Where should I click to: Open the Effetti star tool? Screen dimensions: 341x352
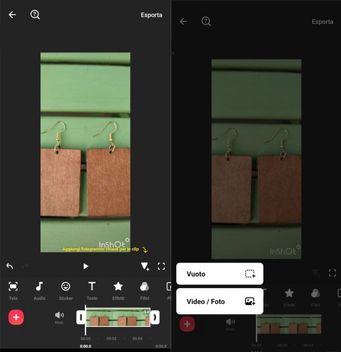(x=118, y=290)
